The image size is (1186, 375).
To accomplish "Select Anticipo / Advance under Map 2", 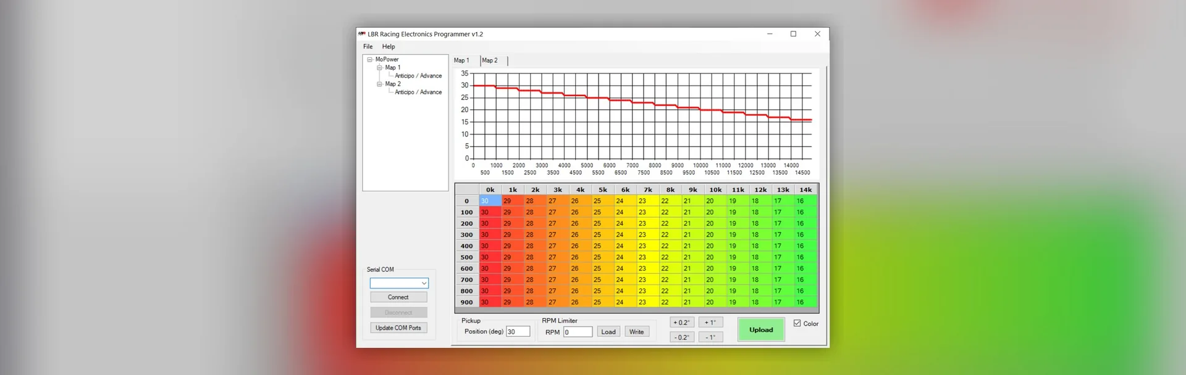I will click(418, 92).
